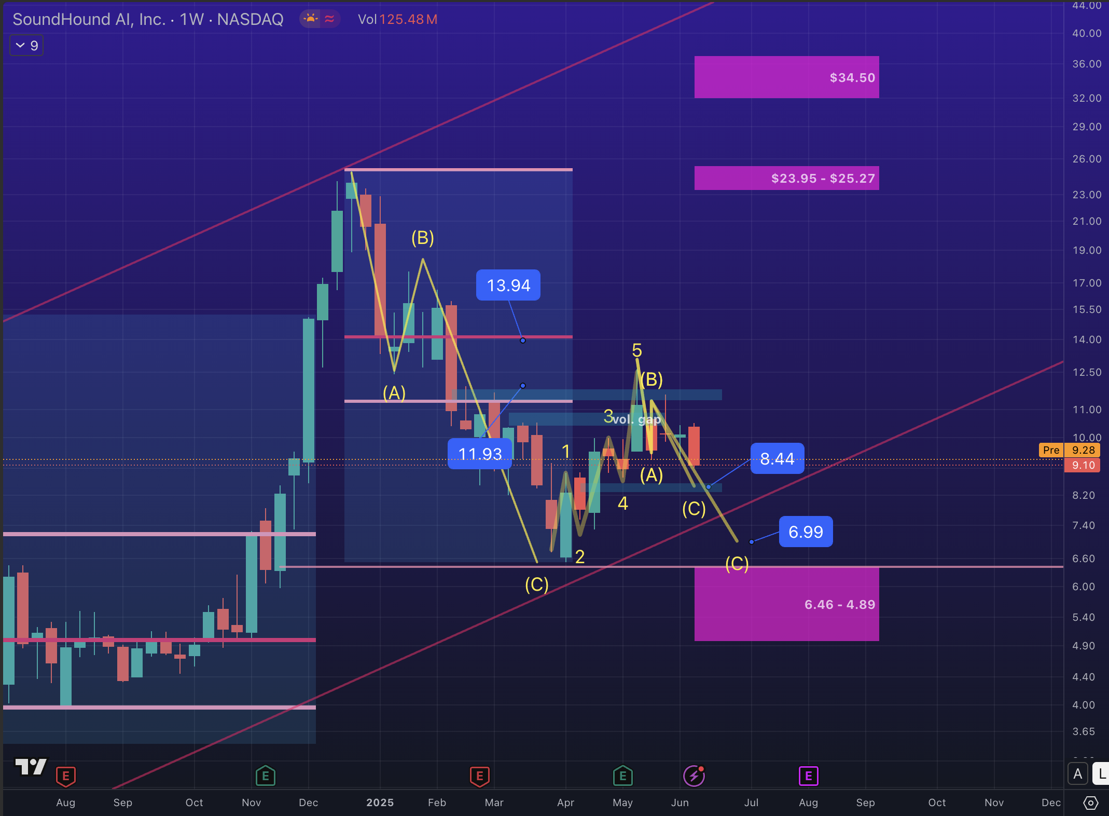Select the $34.50 magenta target zone
The width and height of the screenshot is (1109, 816).
pos(786,77)
